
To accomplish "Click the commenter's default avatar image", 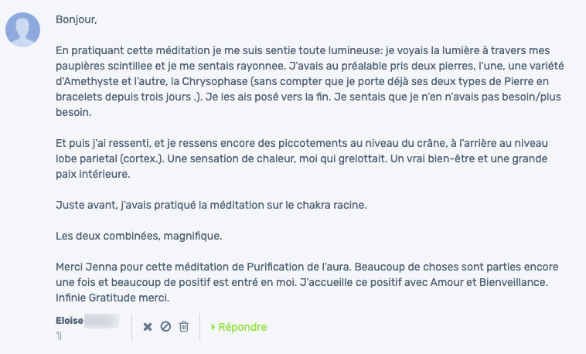I will click(x=22, y=29).
